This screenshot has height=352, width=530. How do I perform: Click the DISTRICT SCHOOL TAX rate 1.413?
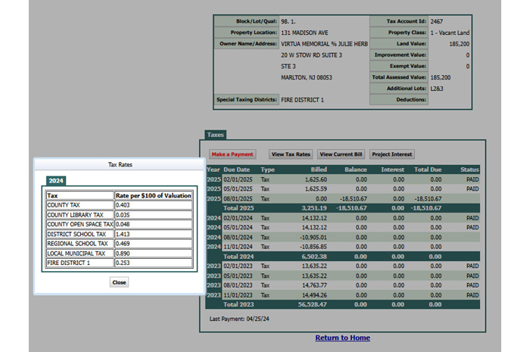coord(154,234)
